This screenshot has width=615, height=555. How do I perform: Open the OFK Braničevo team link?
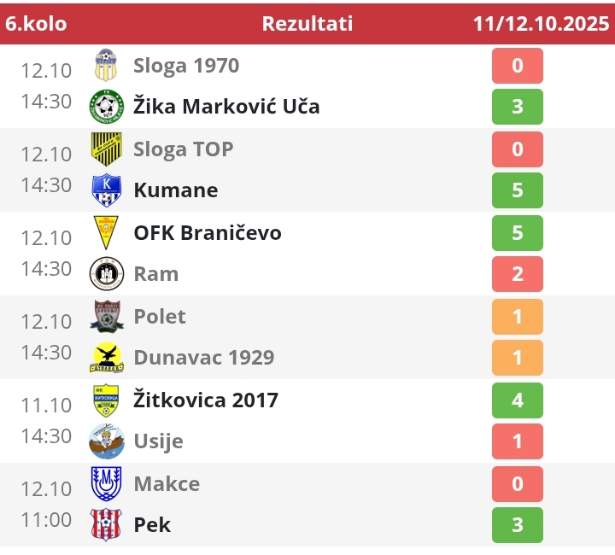208,232
